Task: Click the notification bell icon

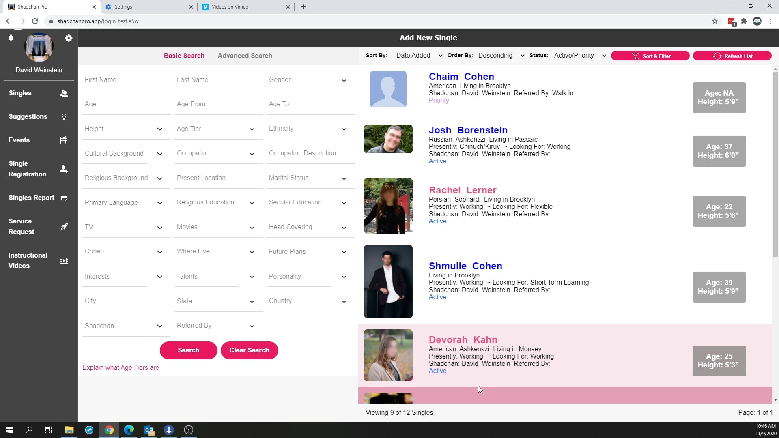Action: tap(11, 38)
